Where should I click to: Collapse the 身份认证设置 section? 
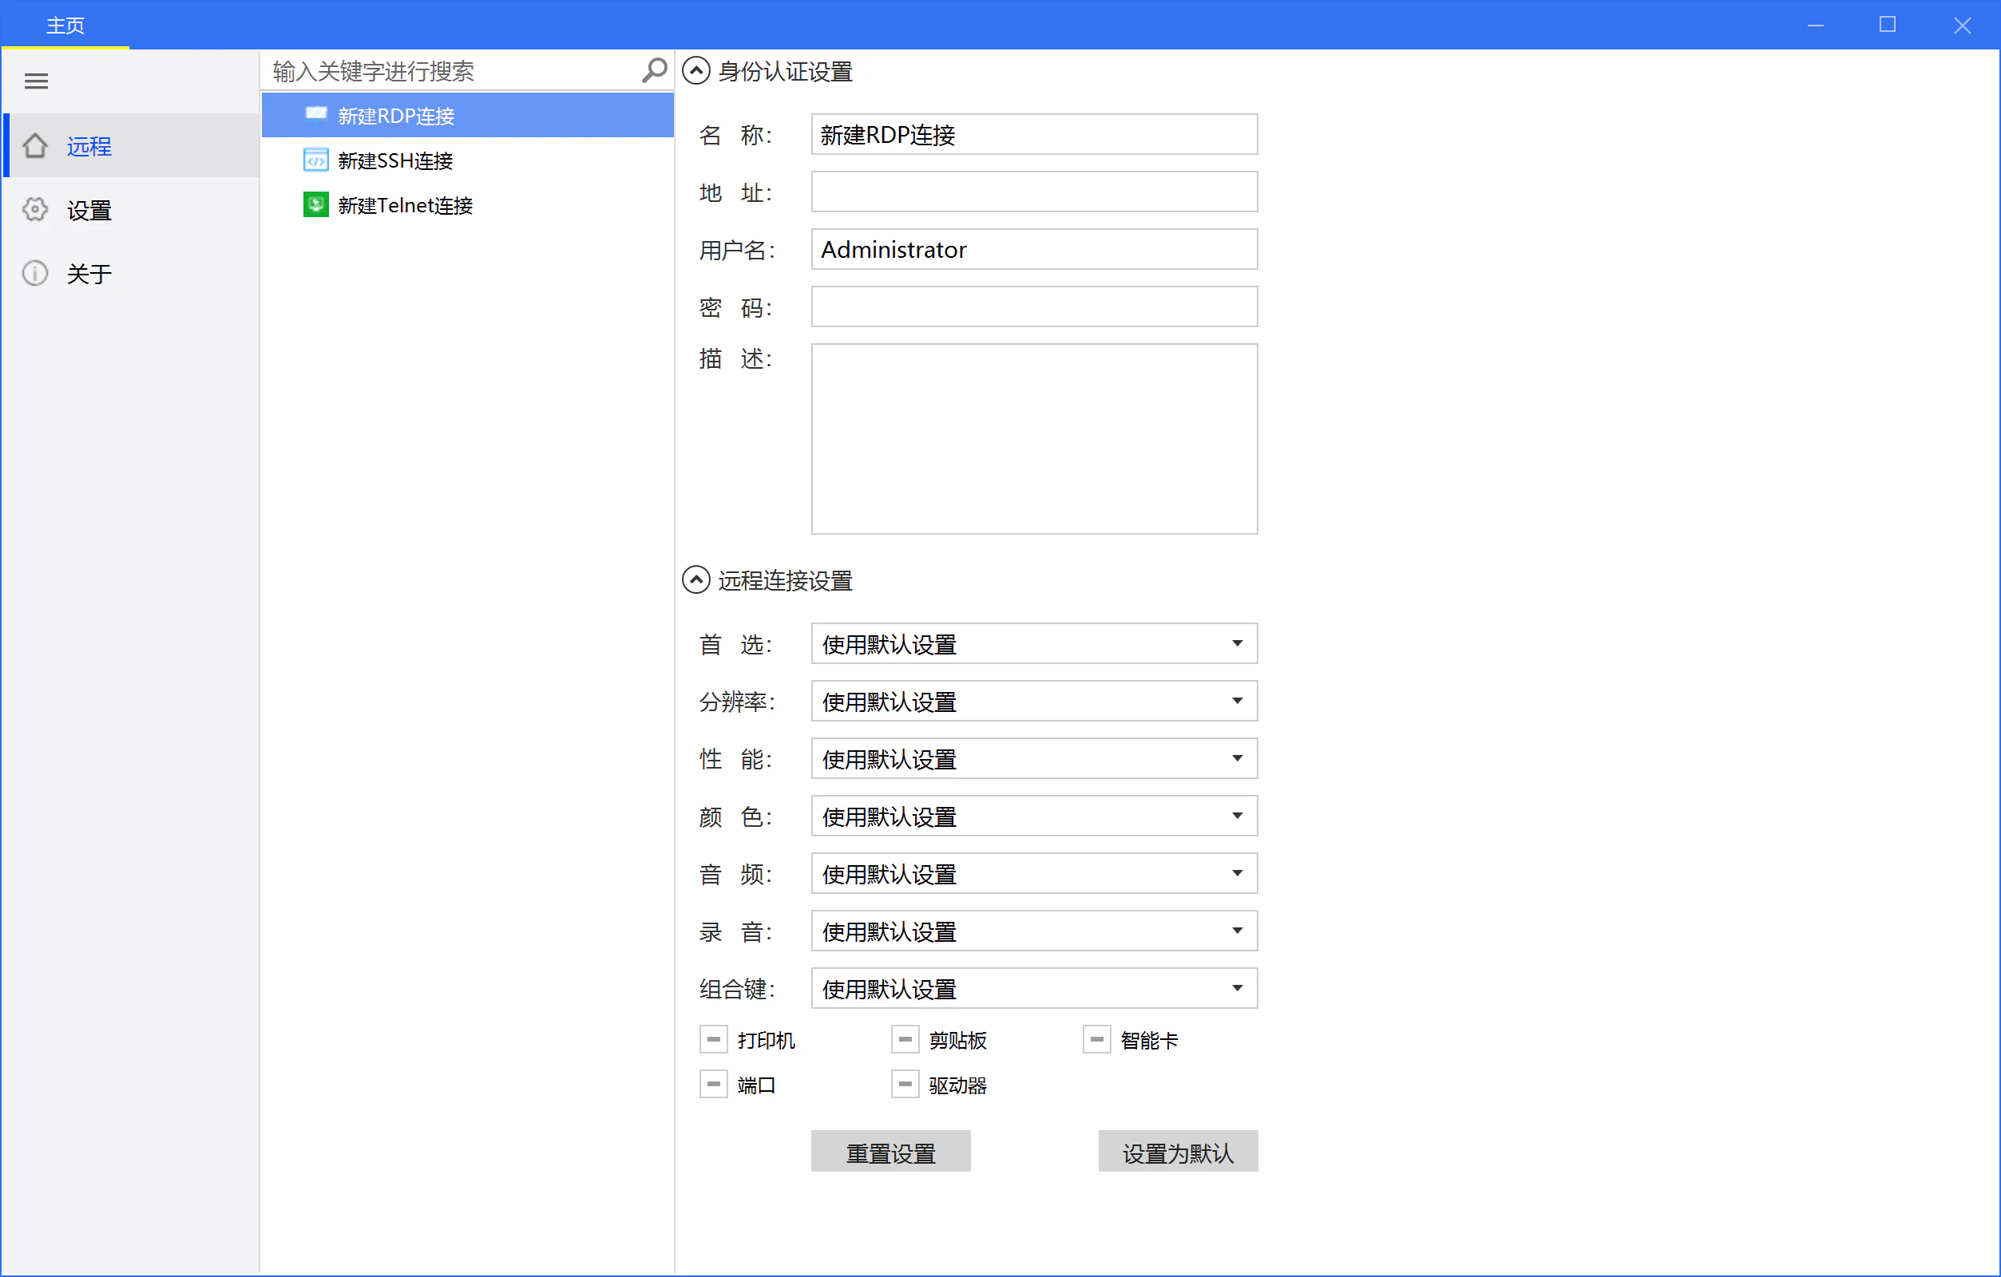tap(695, 70)
